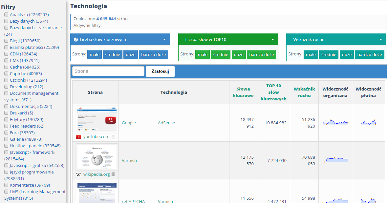The width and height of the screenshot is (388, 203).
Task: Click teal 'bardzo duże' Wskaźnik ruchu button
Action: click(x=370, y=54)
